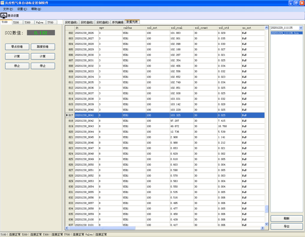Click the 导出 export button
The image size is (305, 237).
(287, 227)
